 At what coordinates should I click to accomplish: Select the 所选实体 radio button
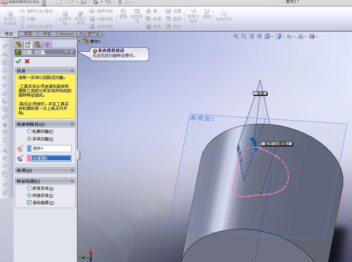tap(29, 195)
